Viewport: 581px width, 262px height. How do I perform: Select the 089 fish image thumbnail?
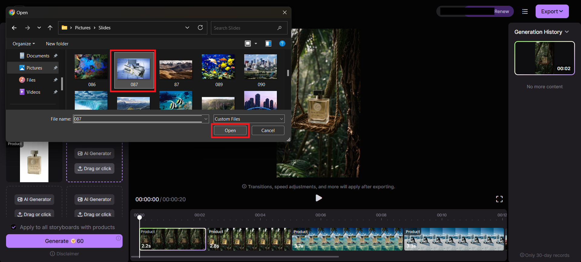[x=218, y=67]
